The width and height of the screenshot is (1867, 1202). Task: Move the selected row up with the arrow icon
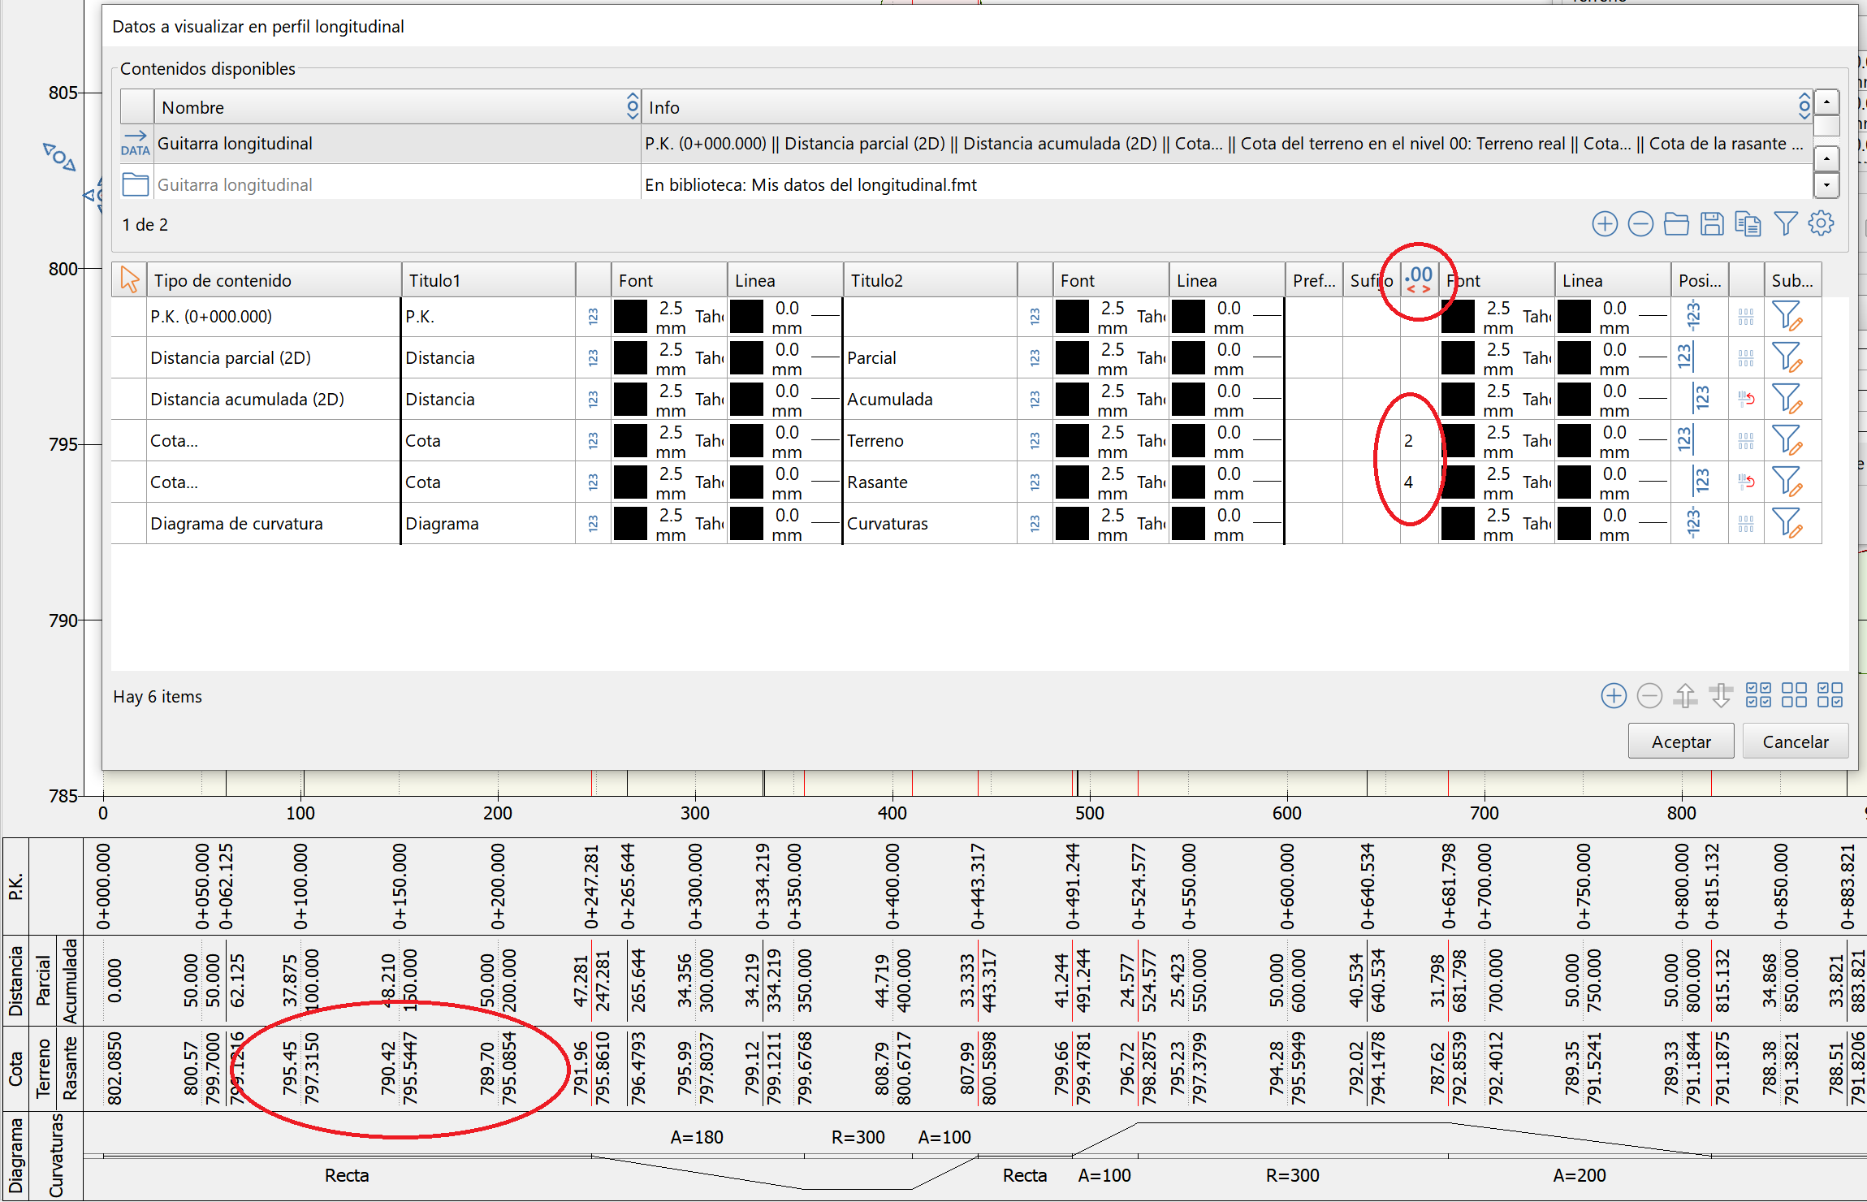pyautogui.click(x=1686, y=696)
